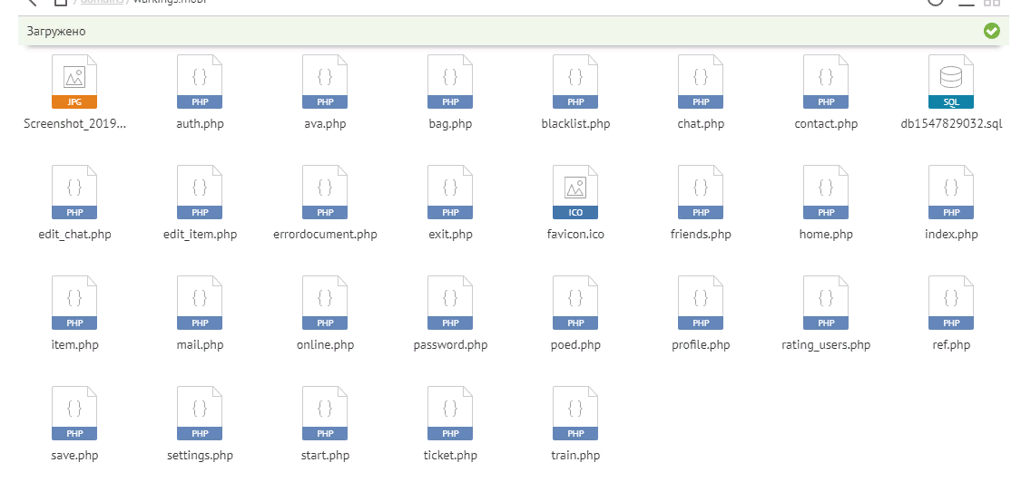This screenshot has width=1031, height=482.
Task: Click the contact.php file icon
Action: 826,82
